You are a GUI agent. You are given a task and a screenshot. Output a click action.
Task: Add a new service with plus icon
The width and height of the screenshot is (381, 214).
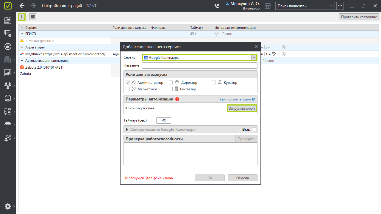click(22, 17)
